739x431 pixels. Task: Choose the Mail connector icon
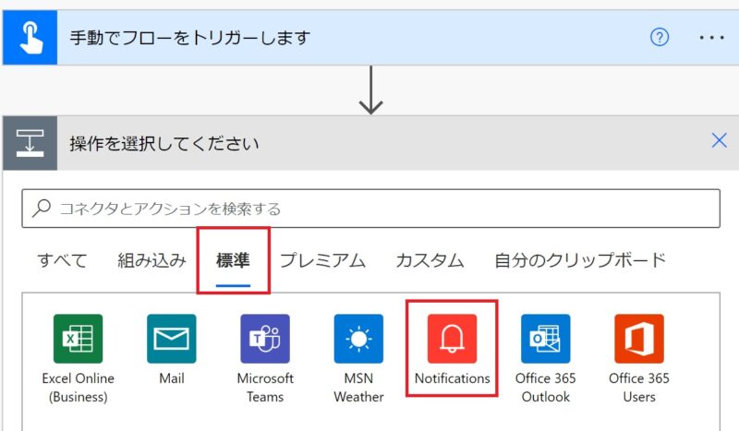coord(171,339)
